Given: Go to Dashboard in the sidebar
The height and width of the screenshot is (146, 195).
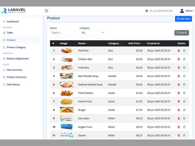Looking at the screenshot, I should coord(13,22).
